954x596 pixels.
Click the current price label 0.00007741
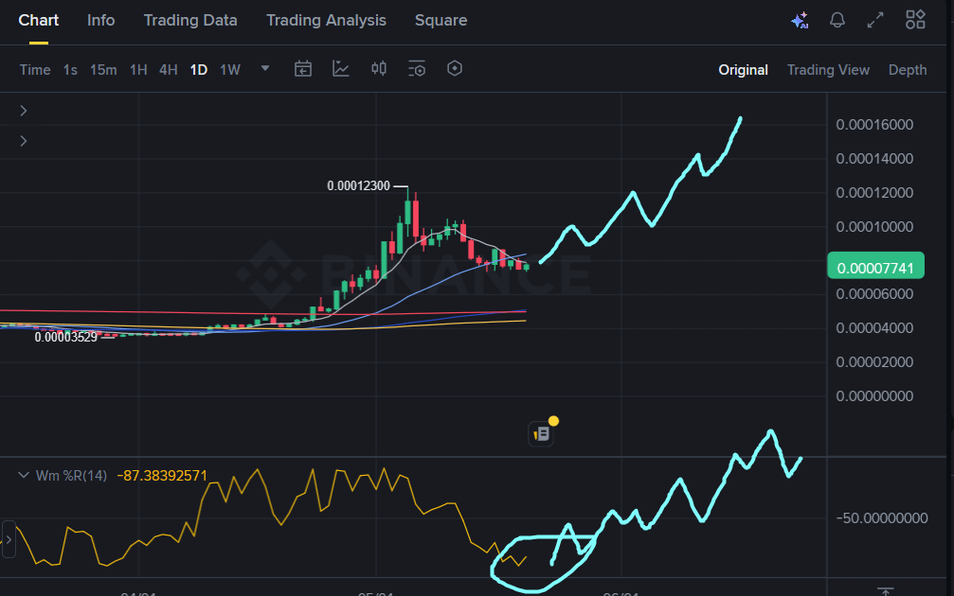click(x=875, y=266)
